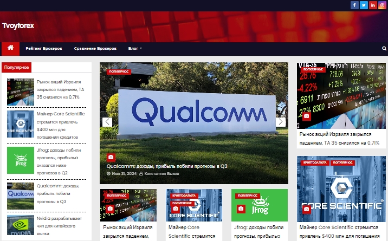Open sidebar article Jfrog: доходы побили прогнозы
Image resolution: width=388 pixels, height=241 pixels.
tap(59, 161)
